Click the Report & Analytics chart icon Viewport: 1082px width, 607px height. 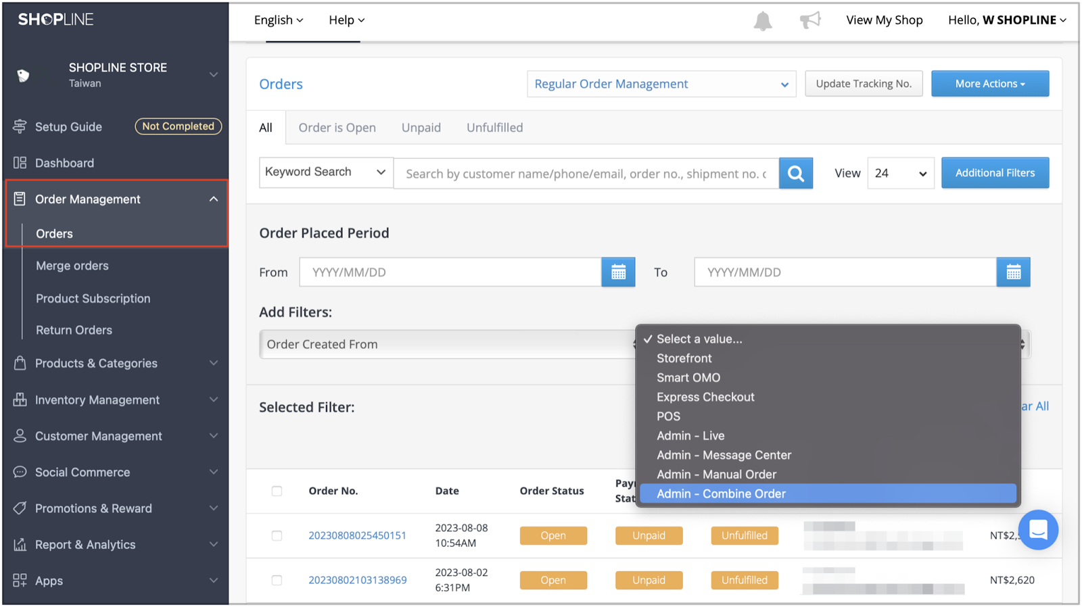tap(20, 544)
